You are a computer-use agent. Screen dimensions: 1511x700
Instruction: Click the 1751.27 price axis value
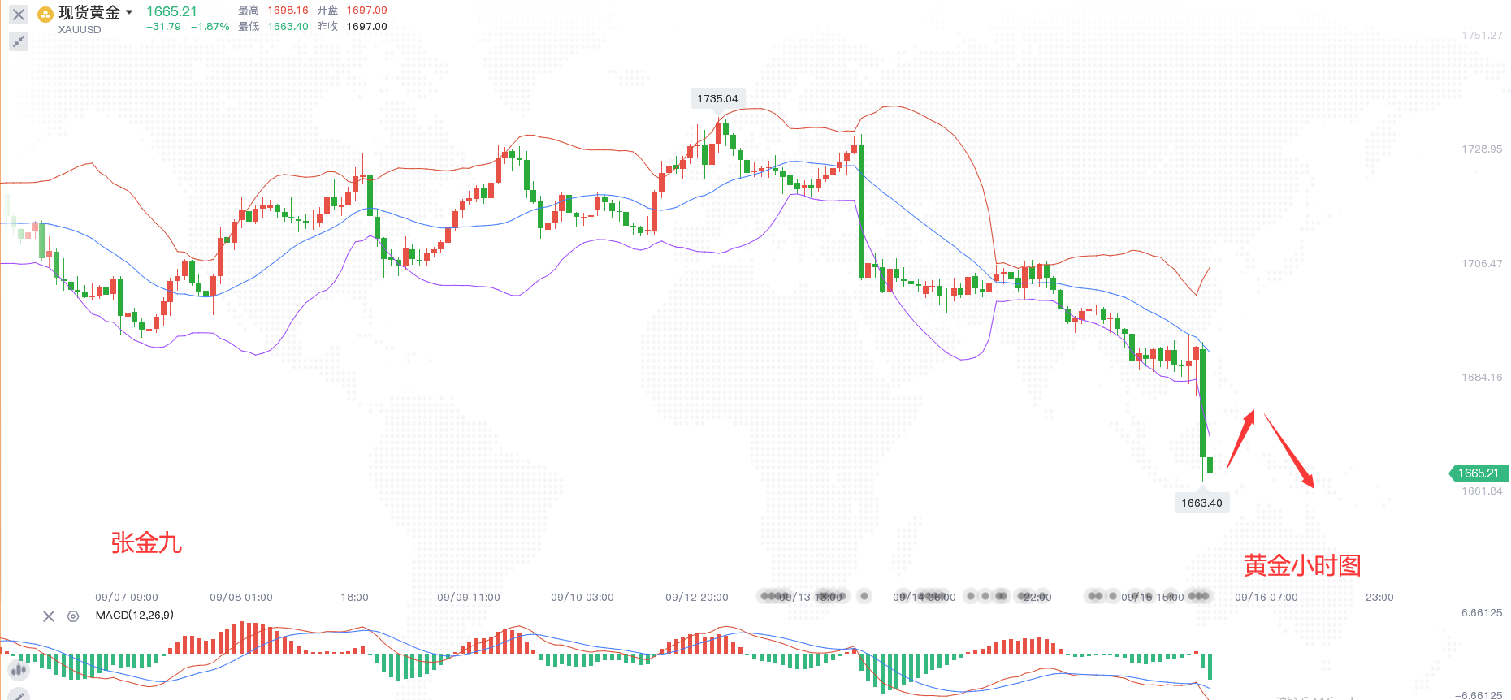click(1482, 36)
